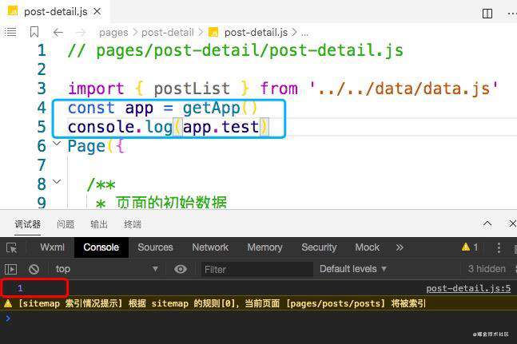Open source link post-detail.js:5
The image size is (517, 344).
(x=468, y=288)
